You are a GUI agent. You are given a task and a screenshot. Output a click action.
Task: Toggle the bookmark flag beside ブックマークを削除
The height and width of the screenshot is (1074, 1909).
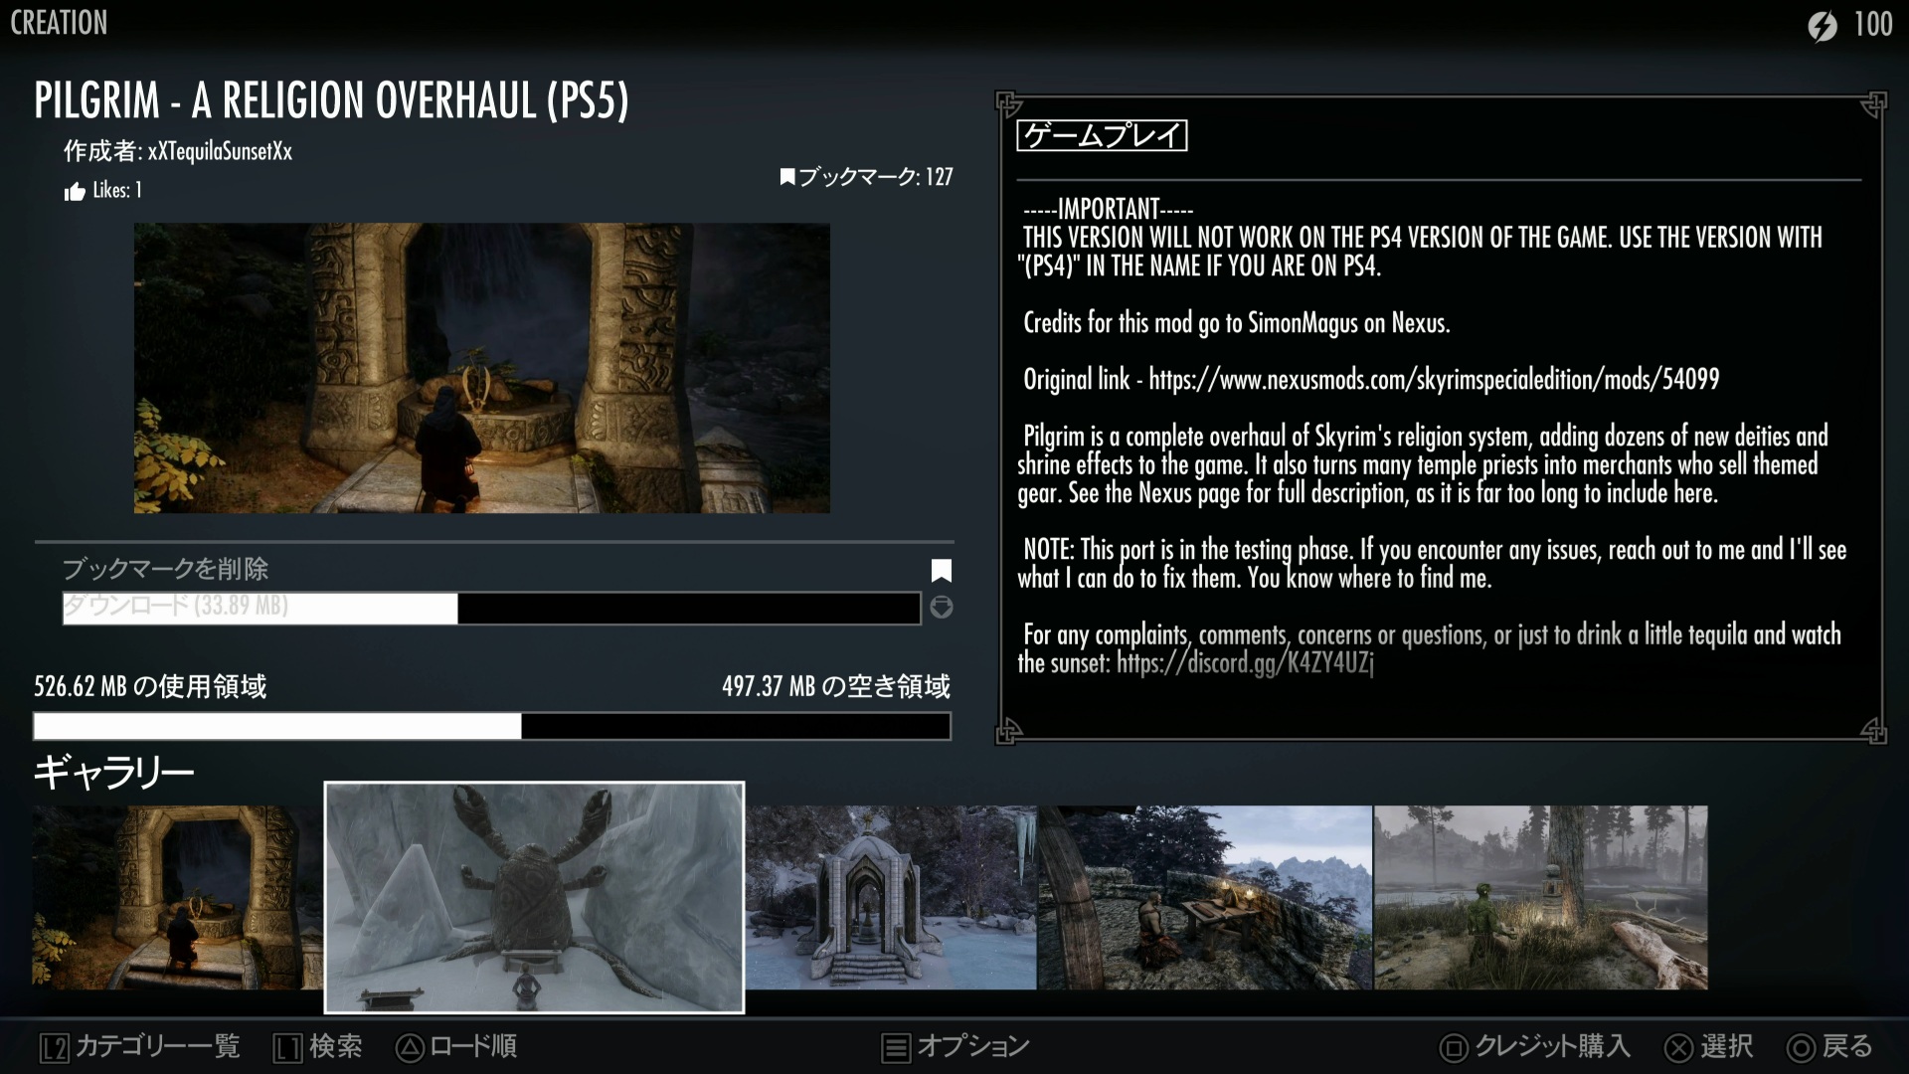click(x=941, y=570)
